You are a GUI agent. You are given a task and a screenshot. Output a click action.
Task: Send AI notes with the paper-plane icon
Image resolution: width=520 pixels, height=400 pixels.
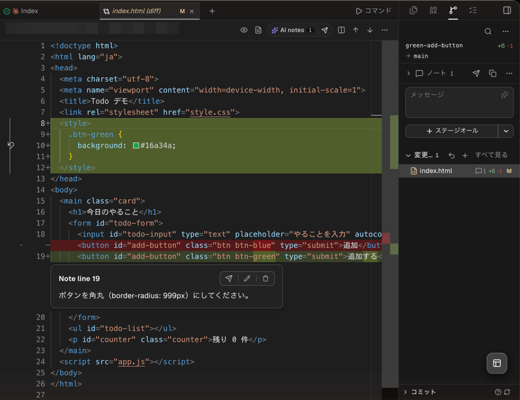pyautogui.click(x=325, y=30)
